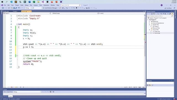Image resolution: width=177 pixels, height=100 pixels.
Task: Collapse the #include region outlining toggle
Action: click(x=17, y=16)
